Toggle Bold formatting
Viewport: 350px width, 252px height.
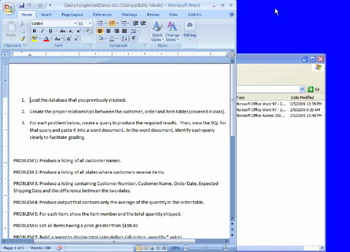(x=34, y=31)
